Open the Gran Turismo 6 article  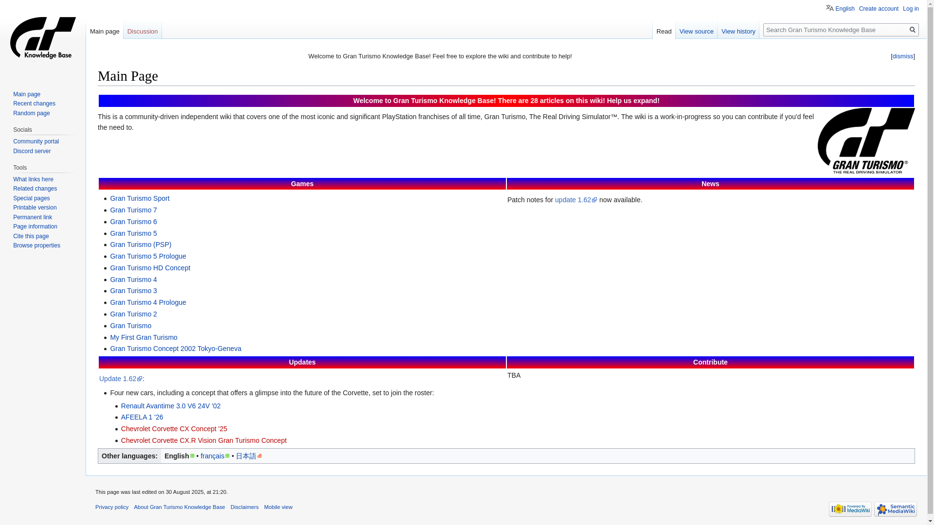click(133, 222)
